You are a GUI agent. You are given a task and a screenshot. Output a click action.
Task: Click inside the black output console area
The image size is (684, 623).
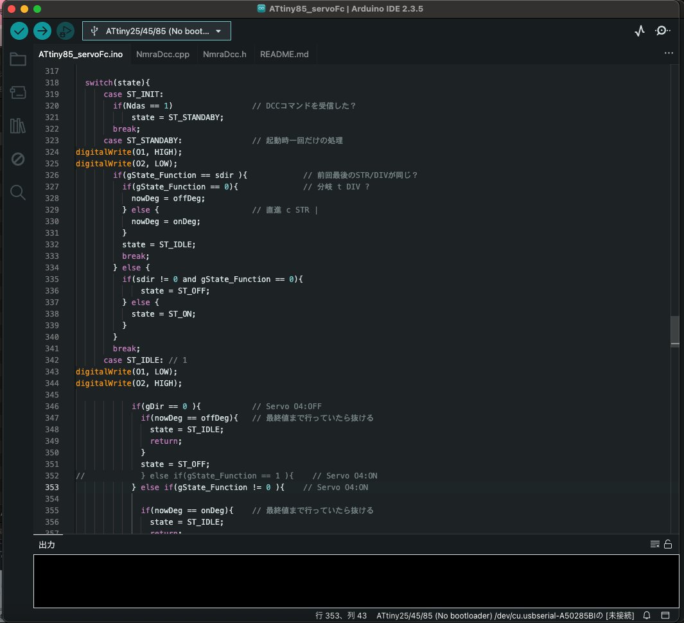pos(356,581)
